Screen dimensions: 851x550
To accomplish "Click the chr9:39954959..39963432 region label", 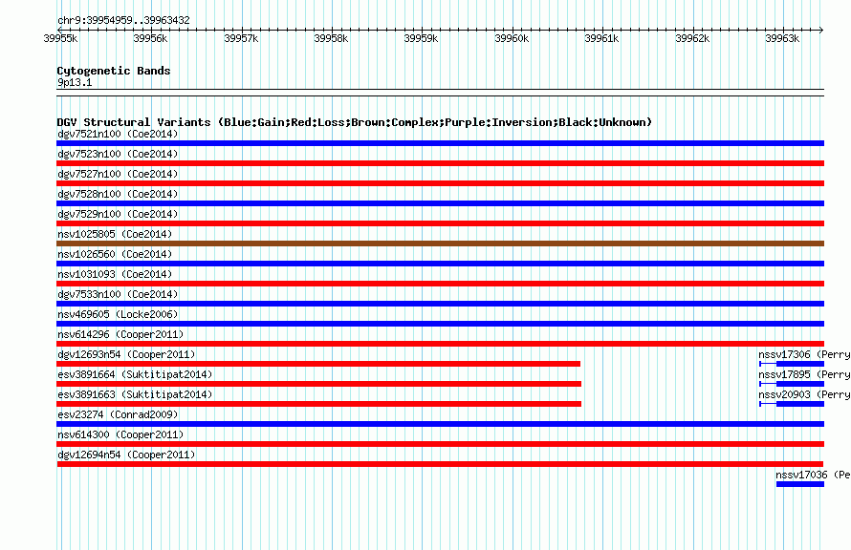I will tap(123, 20).
